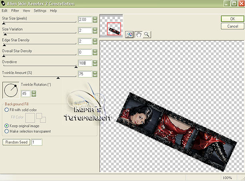
Task: Click the 100% zoom status text
Action: [x=227, y=178]
